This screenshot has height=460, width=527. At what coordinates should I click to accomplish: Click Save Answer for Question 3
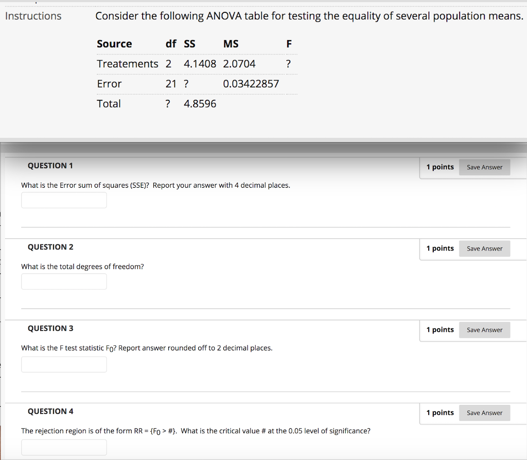(x=484, y=330)
